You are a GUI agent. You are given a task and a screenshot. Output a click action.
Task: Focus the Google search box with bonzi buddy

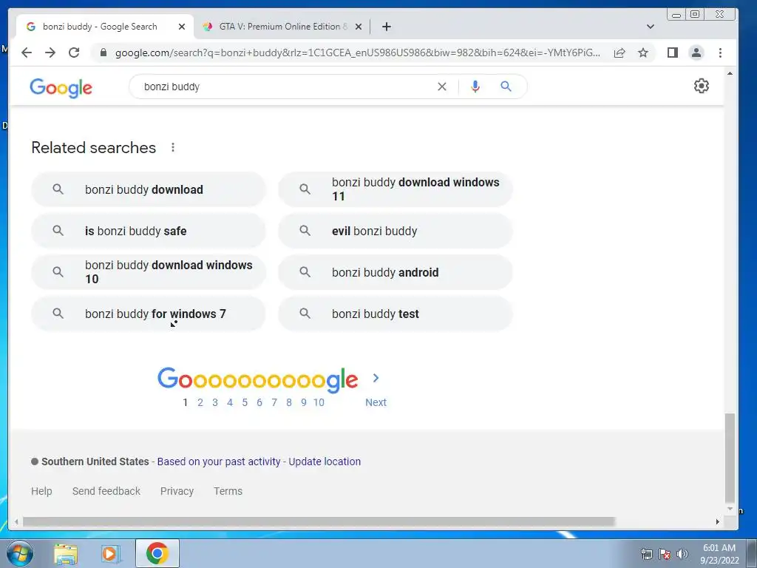(x=285, y=87)
